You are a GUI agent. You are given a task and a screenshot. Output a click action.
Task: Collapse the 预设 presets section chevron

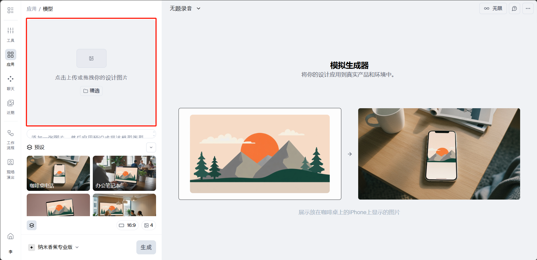click(151, 147)
